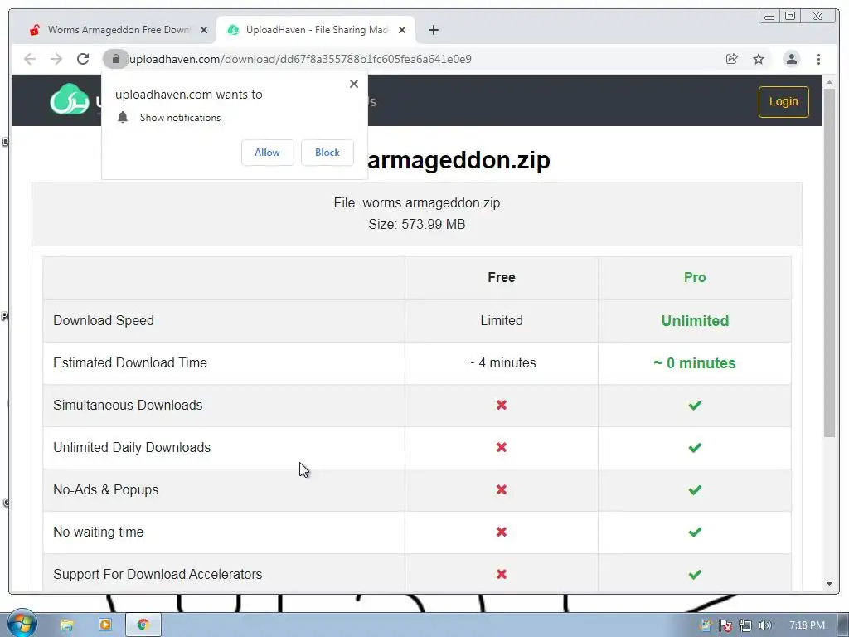
Task: Open Chrome three-dot menu
Action: coord(818,59)
